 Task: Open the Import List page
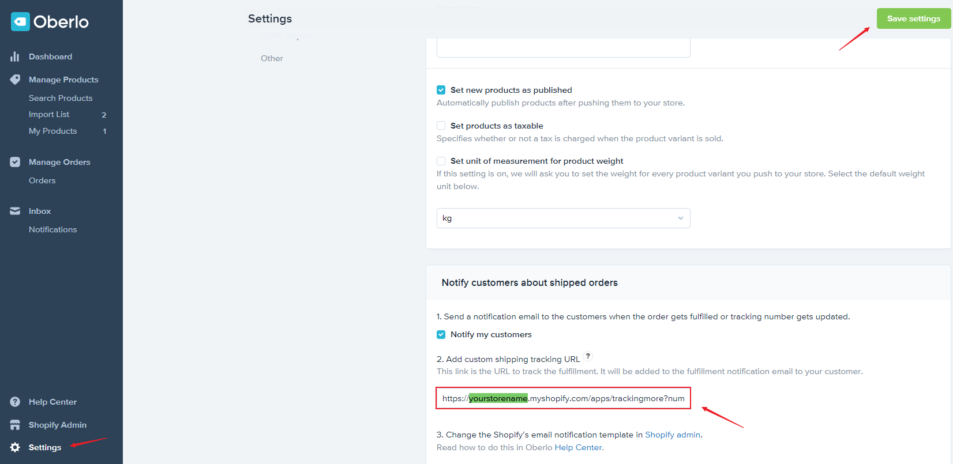click(49, 115)
